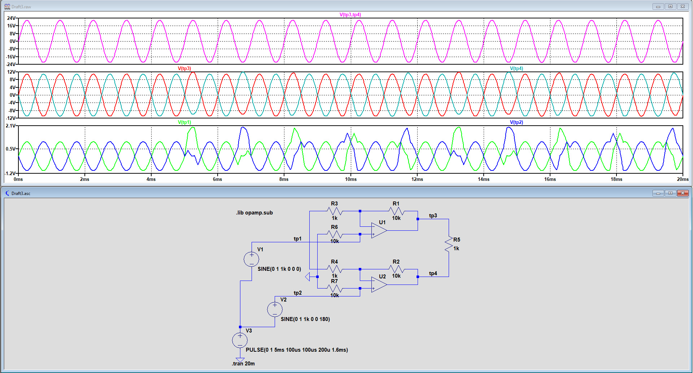Select op-amp U1 symbol
Viewport: 693px width, 373px height.
pos(379,230)
